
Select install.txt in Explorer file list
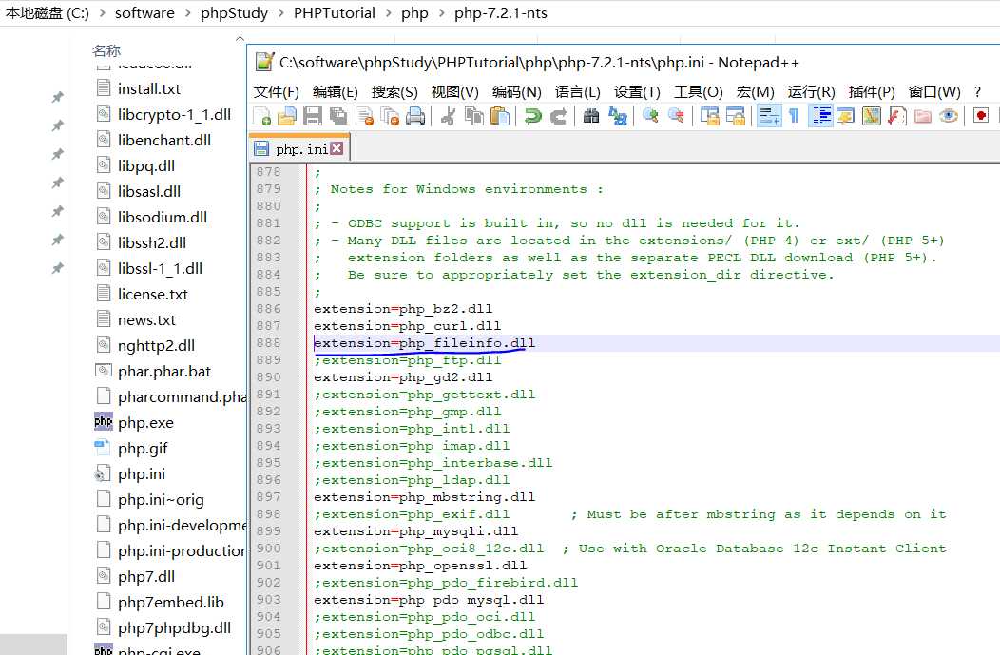[139, 88]
